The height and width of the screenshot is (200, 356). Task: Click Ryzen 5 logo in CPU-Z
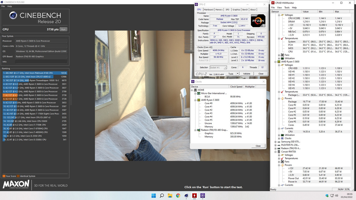(258, 21)
